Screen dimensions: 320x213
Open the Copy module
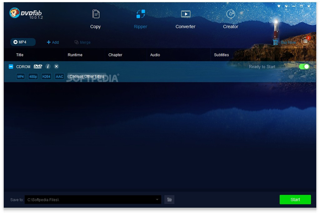pos(96,19)
